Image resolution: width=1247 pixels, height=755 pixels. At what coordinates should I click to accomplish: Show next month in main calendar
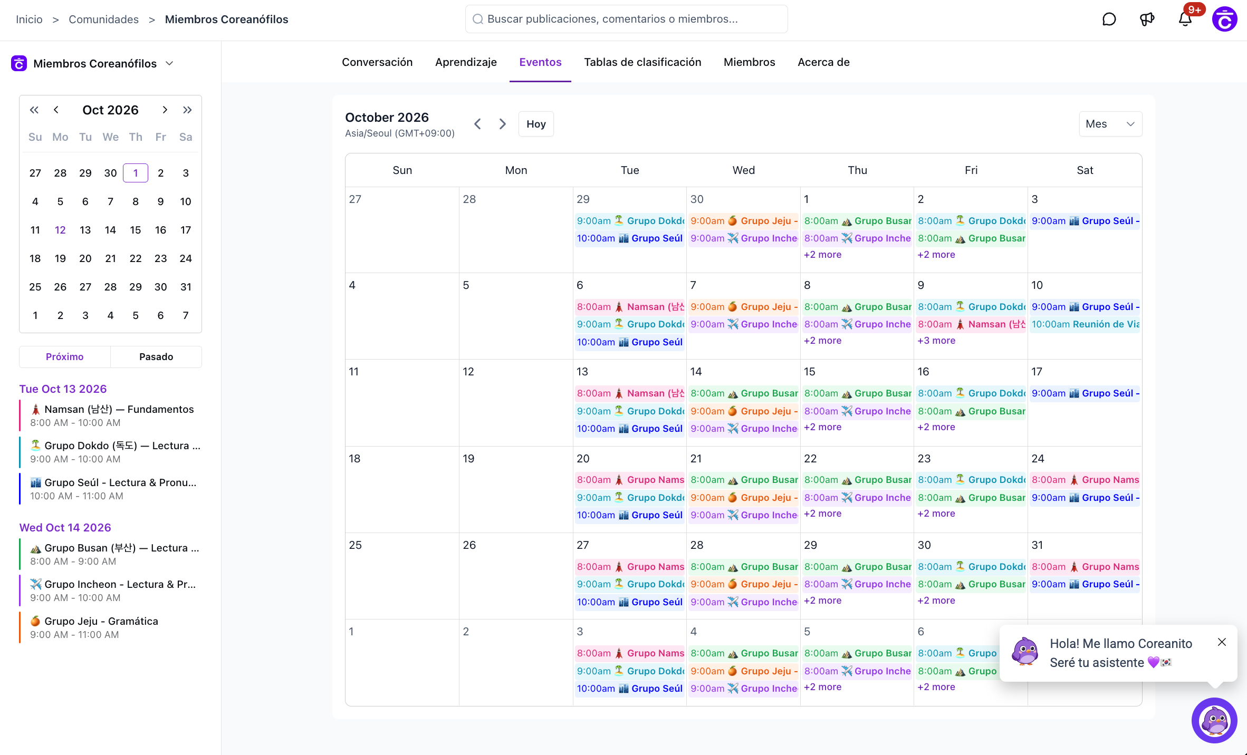click(x=502, y=124)
